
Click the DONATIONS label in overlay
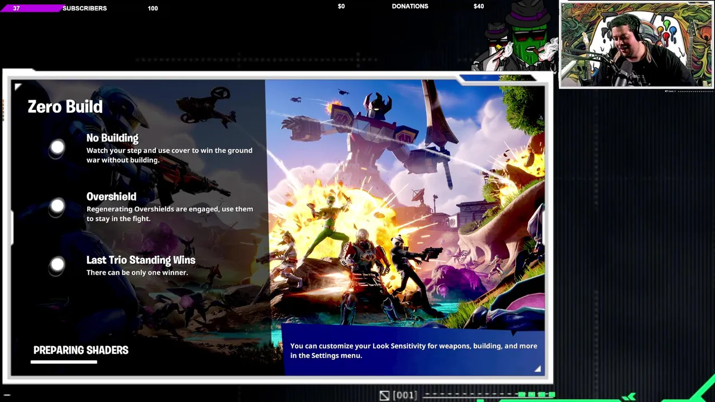click(x=410, y=6)
